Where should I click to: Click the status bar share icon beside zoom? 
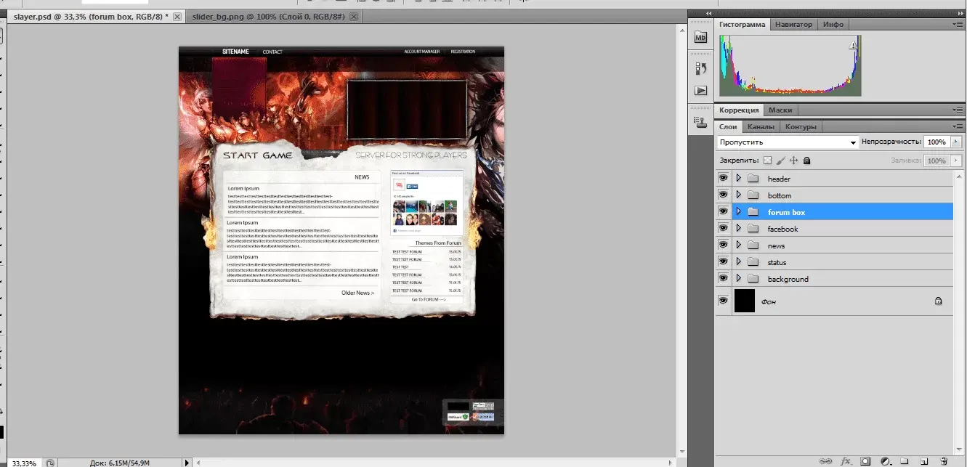click(x=49, y=463)
